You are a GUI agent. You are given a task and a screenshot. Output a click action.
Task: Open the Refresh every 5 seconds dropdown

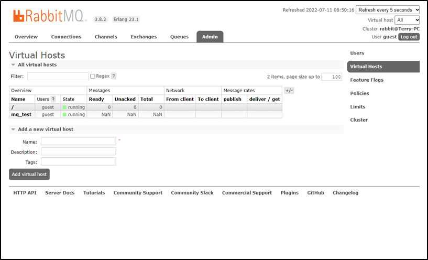[388, 10]
